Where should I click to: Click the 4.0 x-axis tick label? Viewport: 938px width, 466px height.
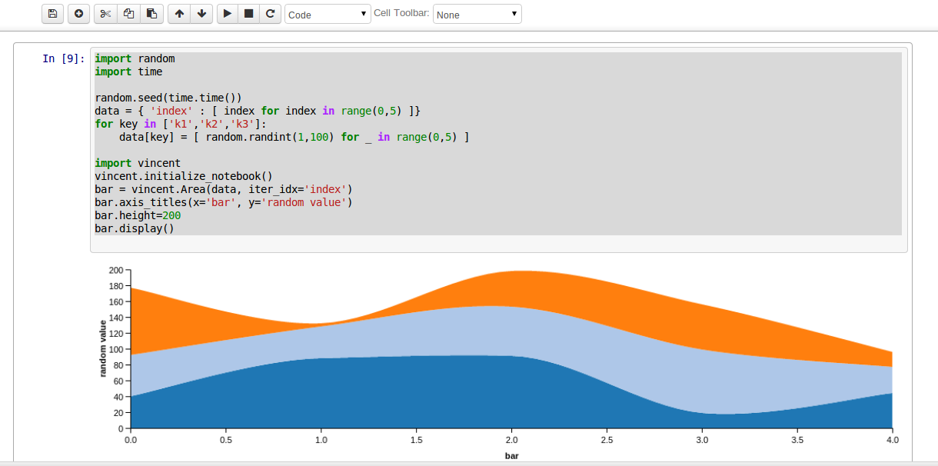[893, 441]
